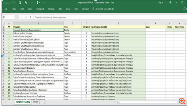Select column D header

coord(86,24)
